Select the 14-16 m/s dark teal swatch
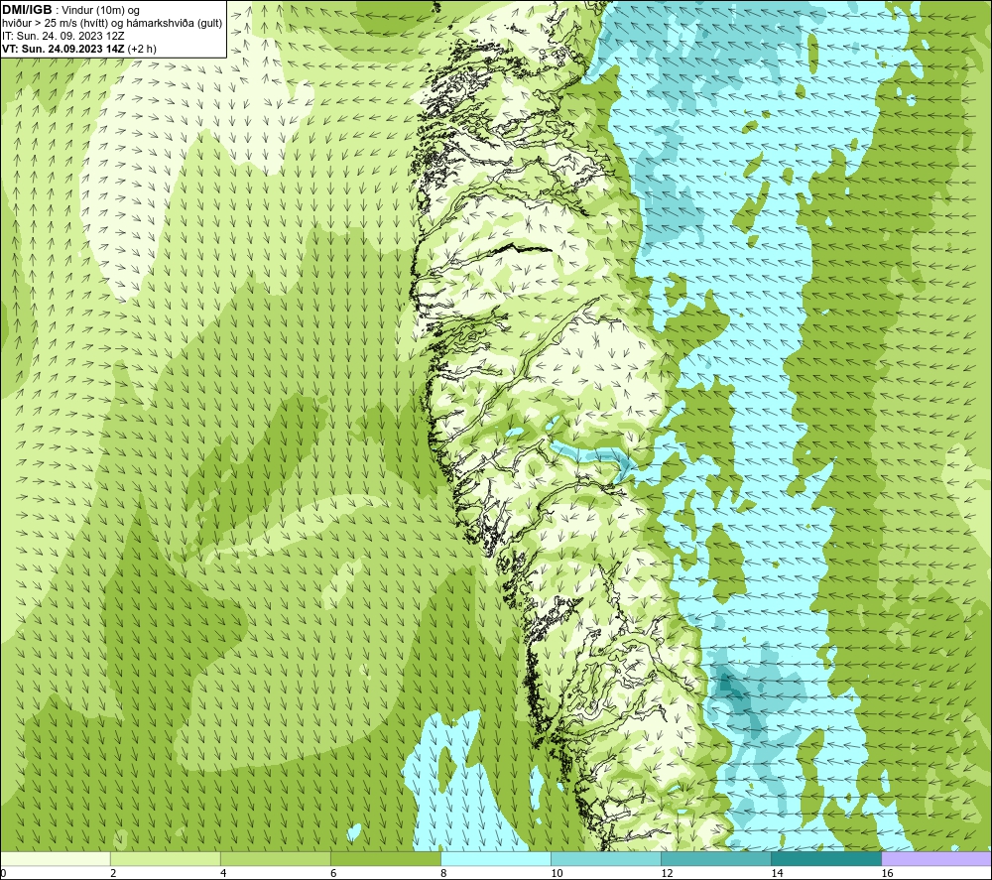The width and height of the screenshot is (992, 880). coord(826,858)
